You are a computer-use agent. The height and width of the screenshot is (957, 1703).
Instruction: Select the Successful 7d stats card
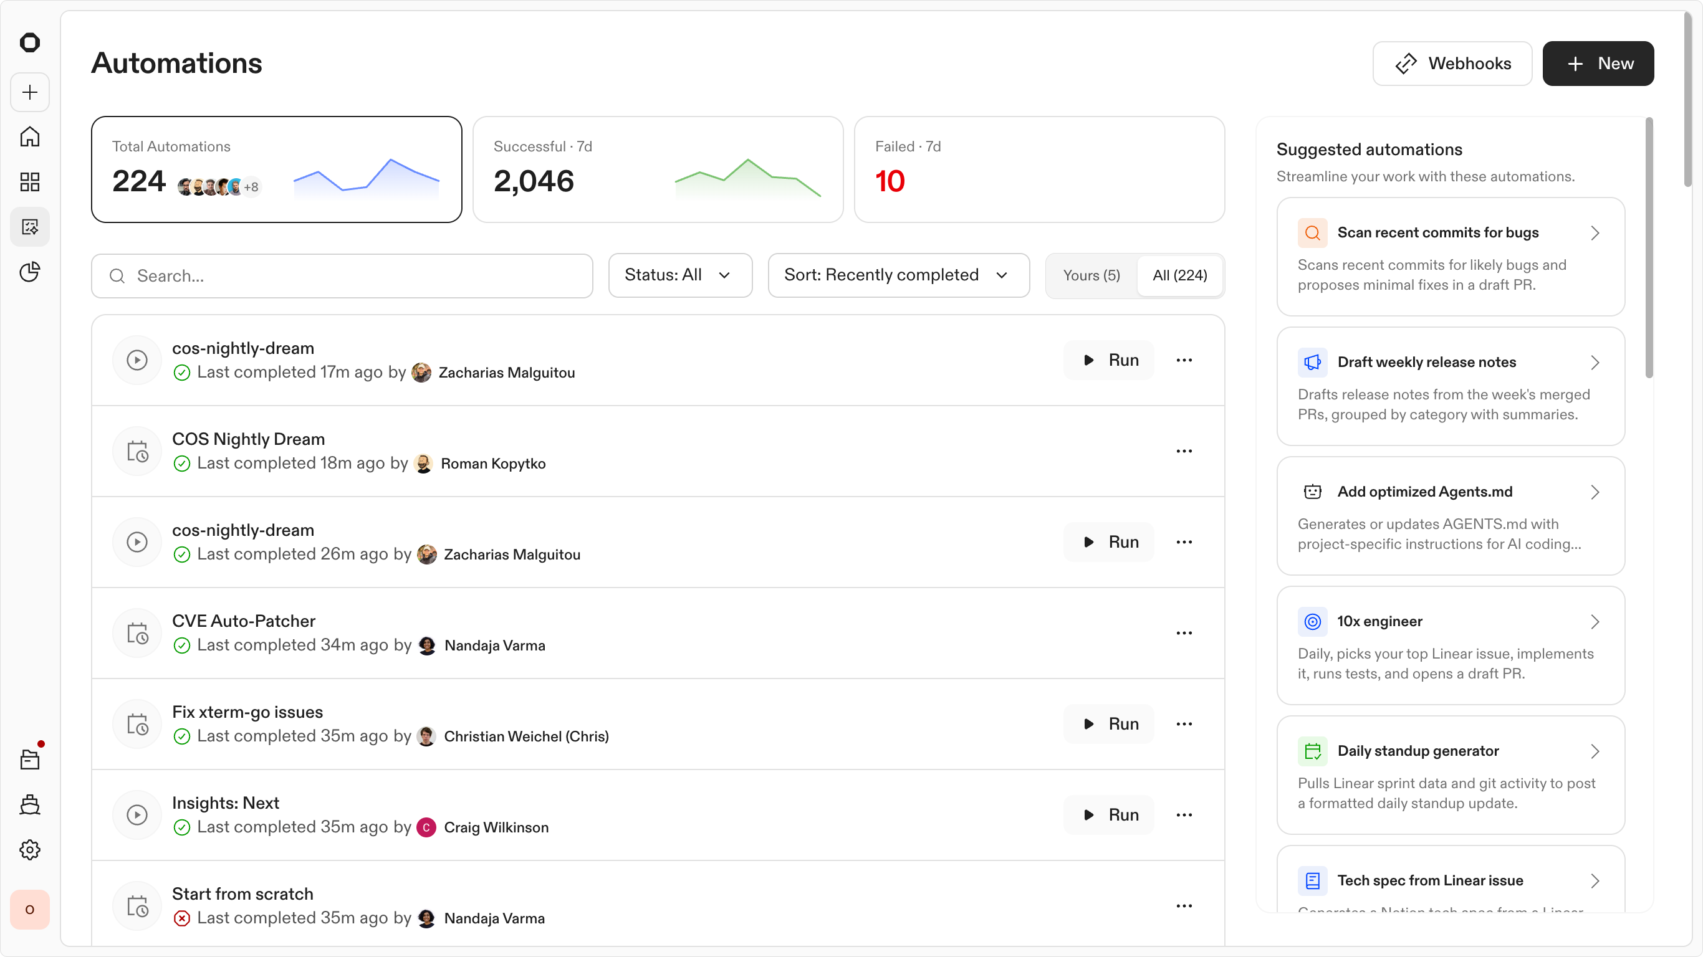point(657,169)
